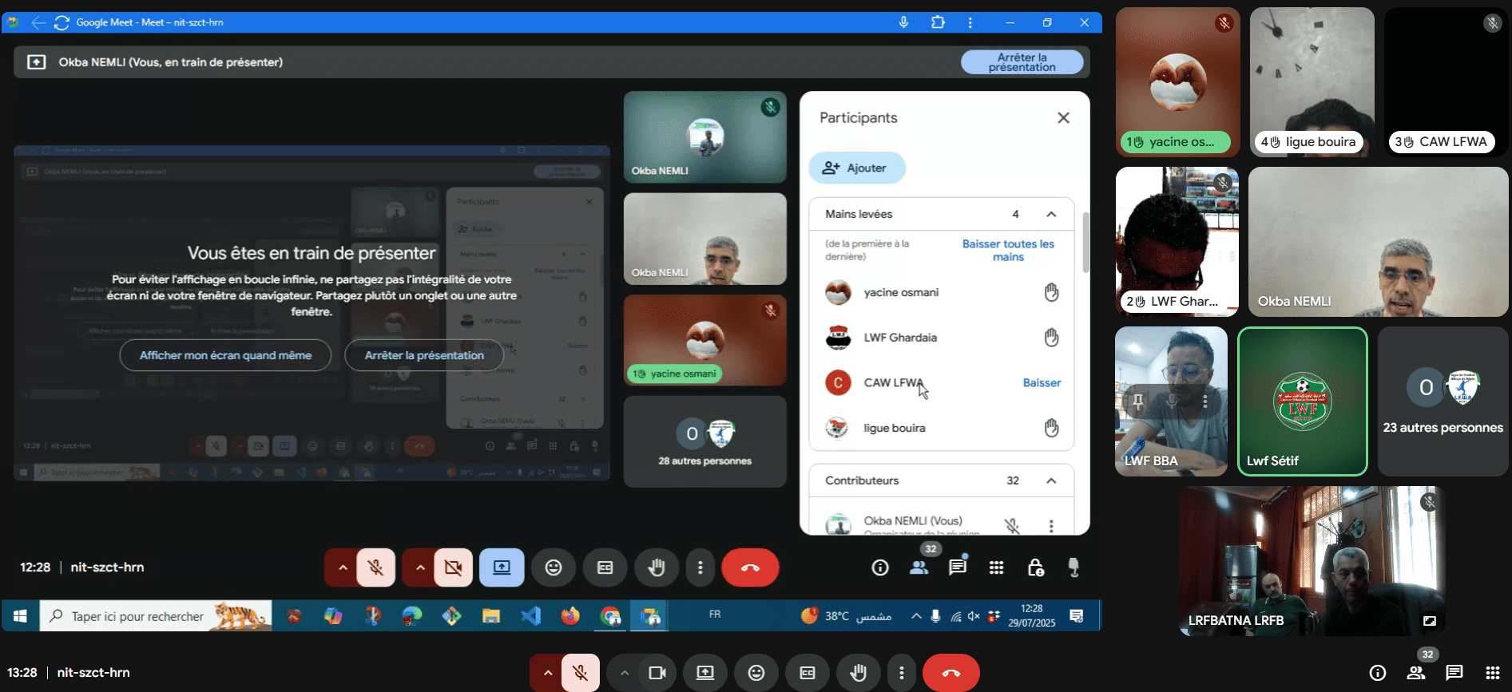
Task: Turn on captions in the bottommost toolbar
Action: pyautogui.click(x=808, y=673)
